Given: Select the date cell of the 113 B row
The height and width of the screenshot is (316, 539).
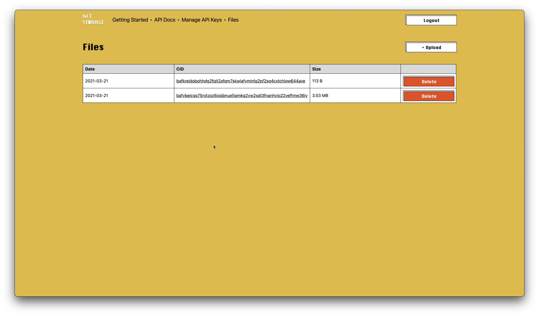Looking at the screenshot, I should [x=128, y=81].
